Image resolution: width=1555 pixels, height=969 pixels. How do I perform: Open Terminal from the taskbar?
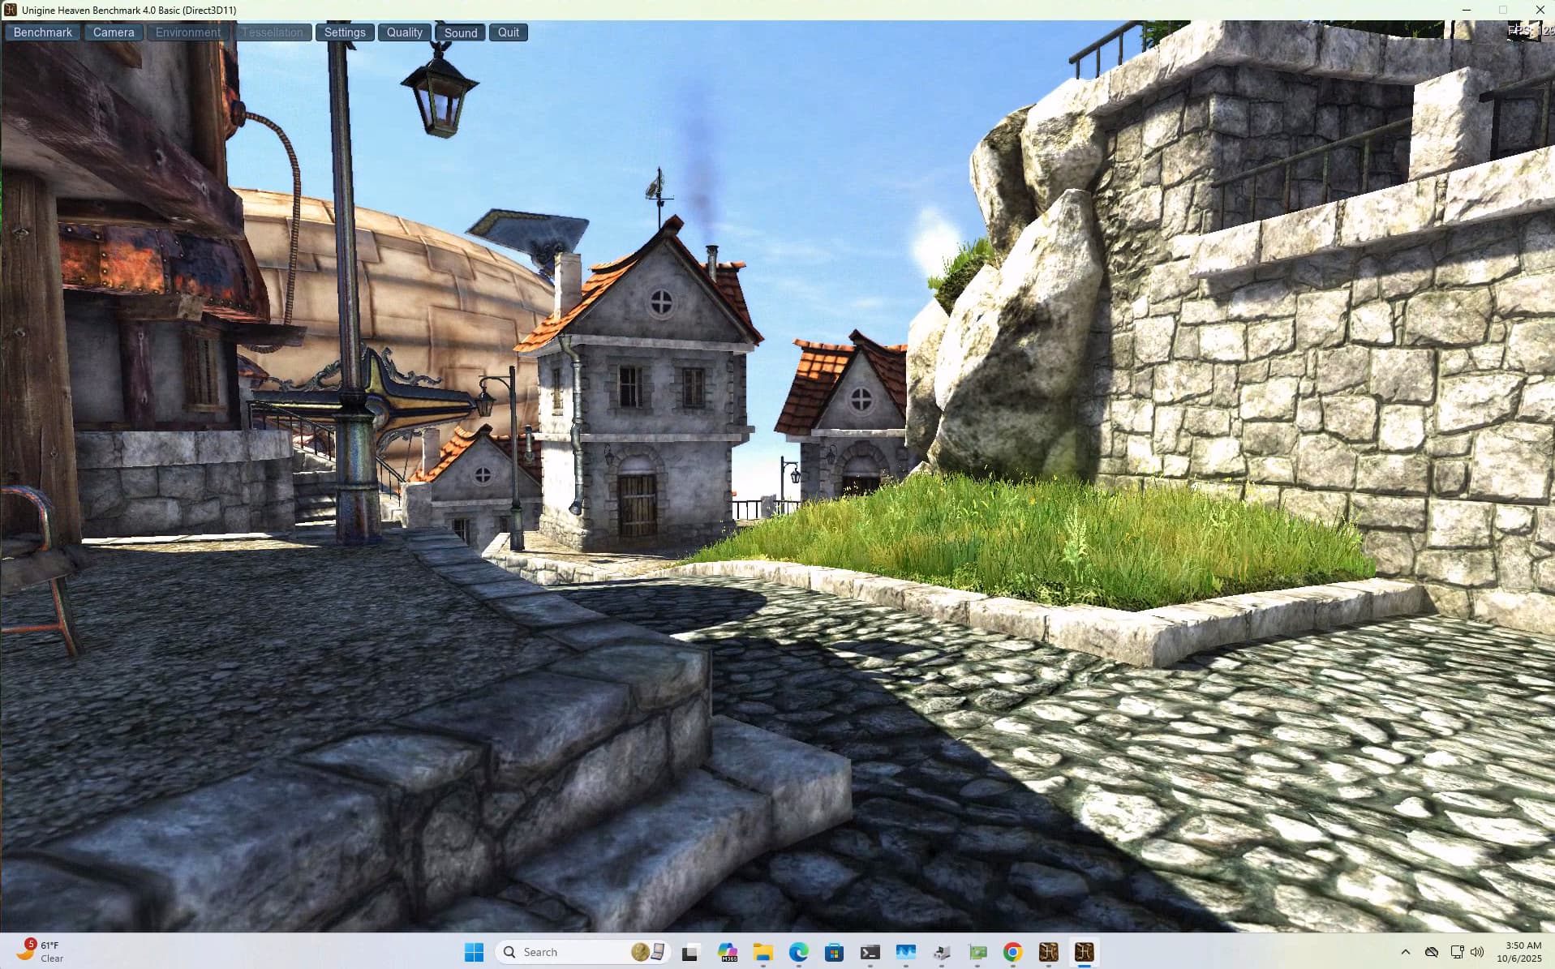point(870,952)
